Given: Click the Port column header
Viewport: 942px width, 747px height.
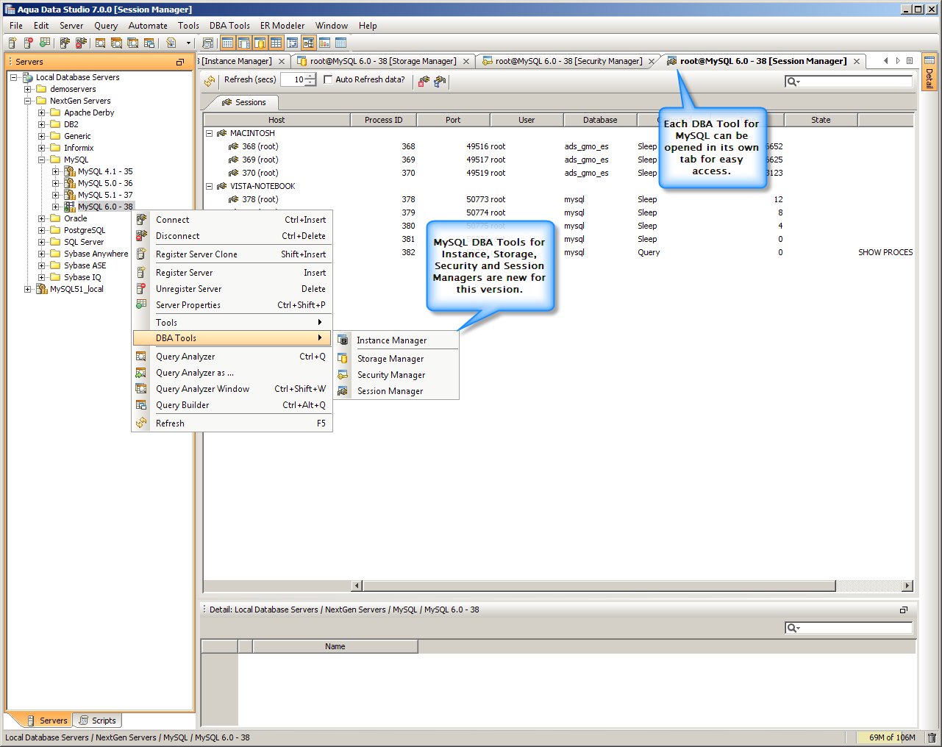Looking at the screenshot, I should [x=453, y=120].
